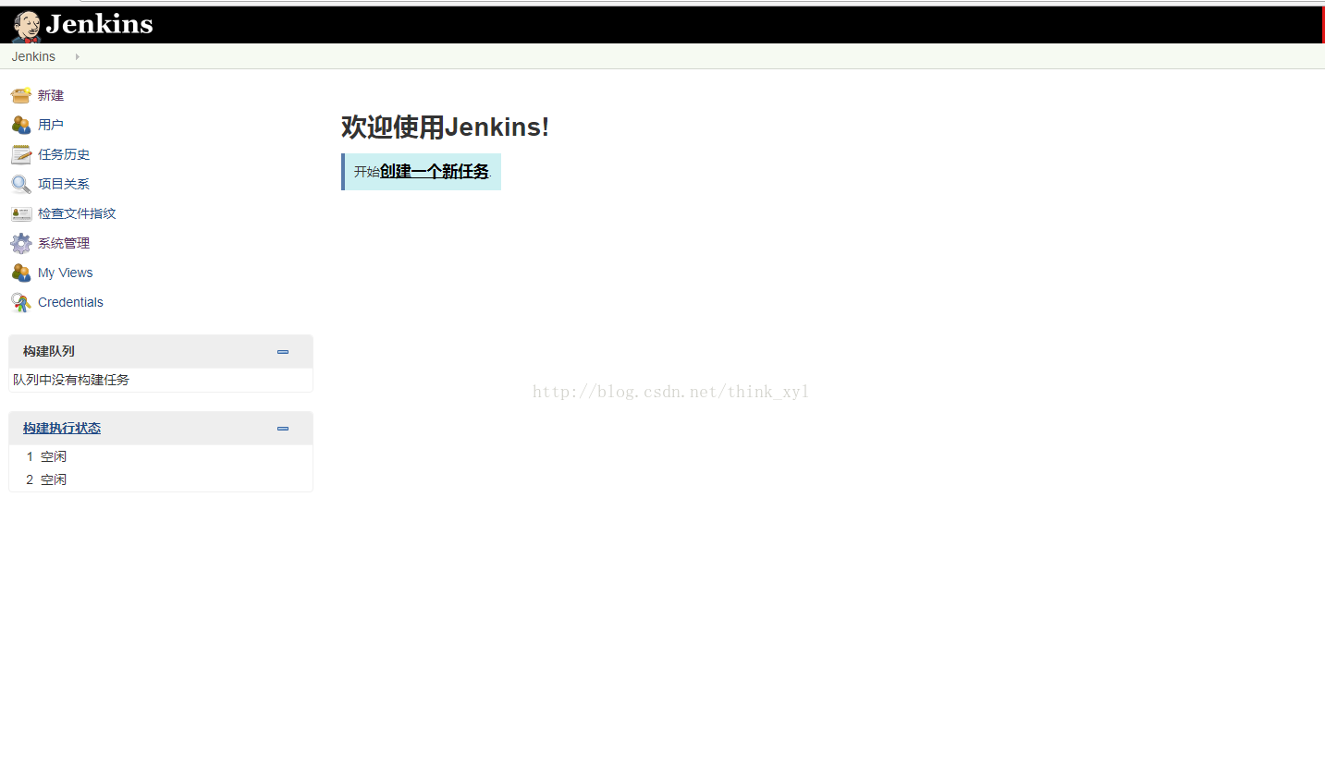Open the 用户 sidebar link

51,125
